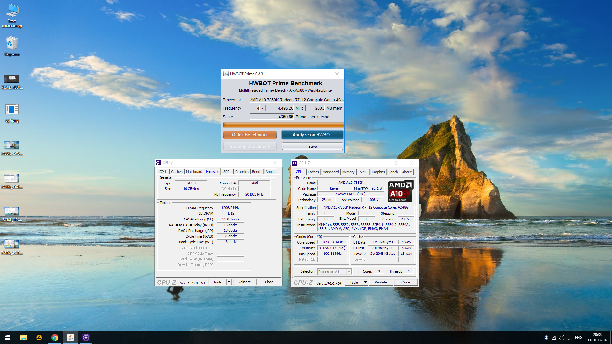
Task: Minimize the HWBOT Prime window
Action: point(308,74)
